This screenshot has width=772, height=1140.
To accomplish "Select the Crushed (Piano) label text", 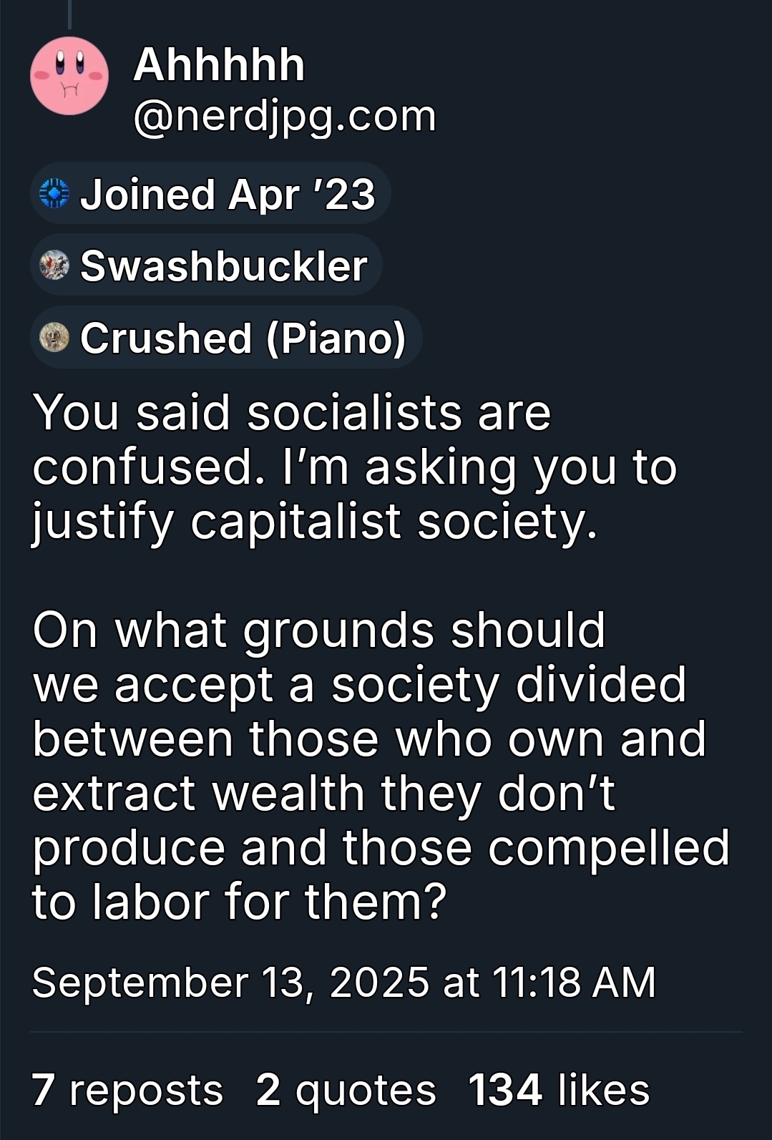I will point(243,338).
